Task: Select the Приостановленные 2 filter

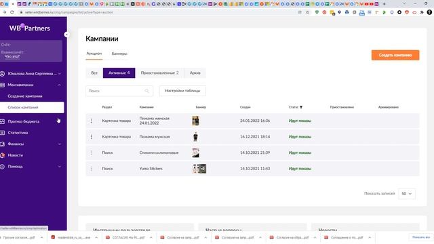Action: [x=160, y=73]
